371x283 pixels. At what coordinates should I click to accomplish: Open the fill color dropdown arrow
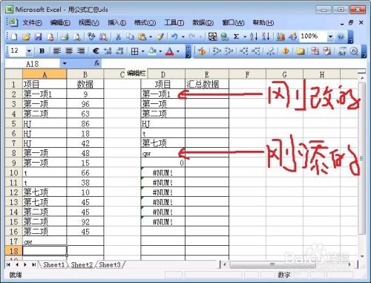click(x=160, y=51)
